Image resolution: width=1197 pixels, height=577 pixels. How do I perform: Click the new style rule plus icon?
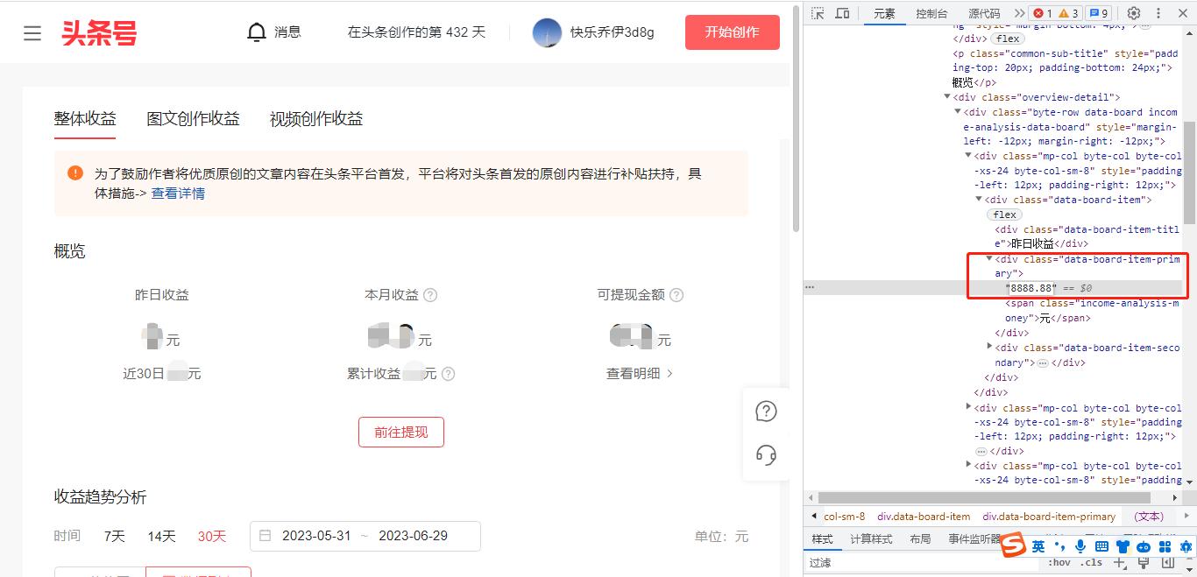pos(1121,562)
